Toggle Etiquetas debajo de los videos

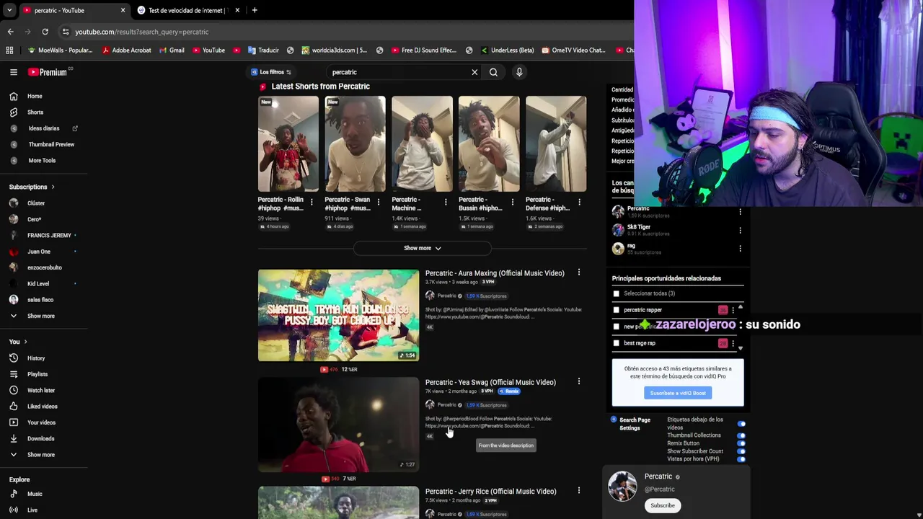tap(741, 424)
